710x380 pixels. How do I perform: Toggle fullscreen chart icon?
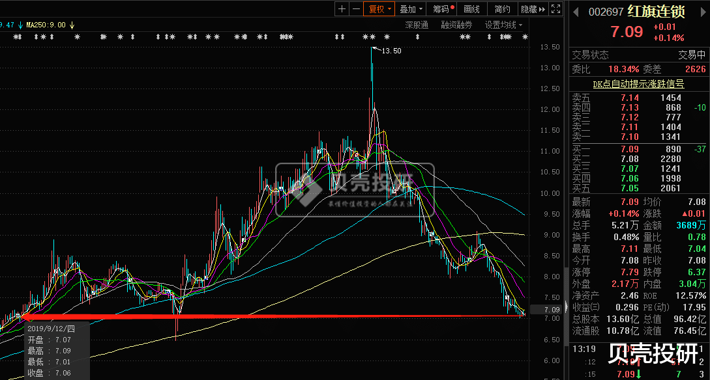click(555, 8)
